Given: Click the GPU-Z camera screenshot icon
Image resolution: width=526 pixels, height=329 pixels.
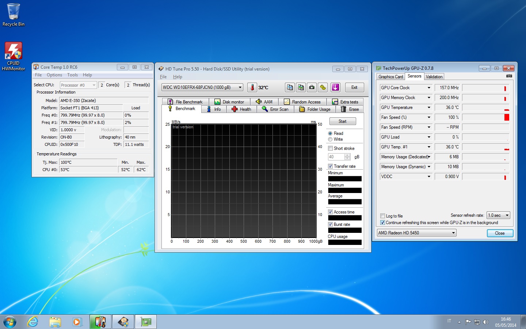Looking at the screenshot, I should (x=509, y=76).
